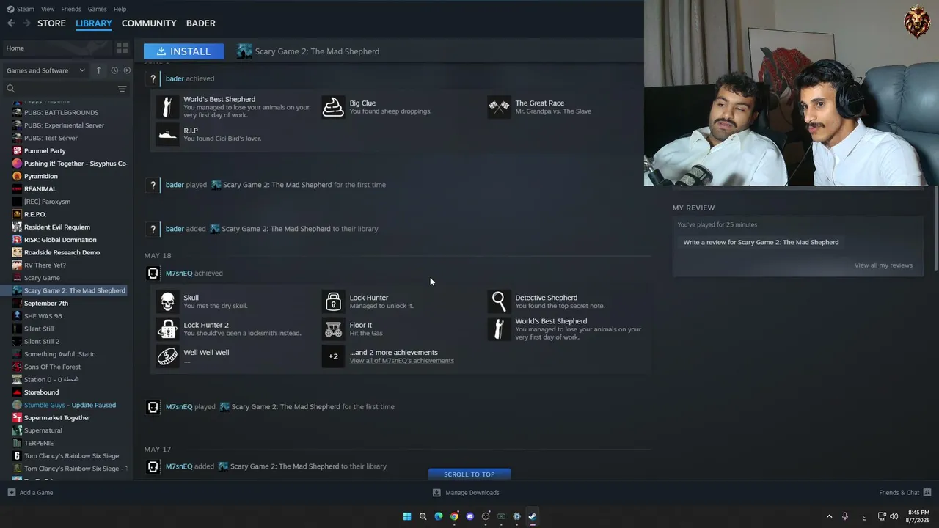Open Windows taskbar search

pyautogui.click(x=423, y=516)
